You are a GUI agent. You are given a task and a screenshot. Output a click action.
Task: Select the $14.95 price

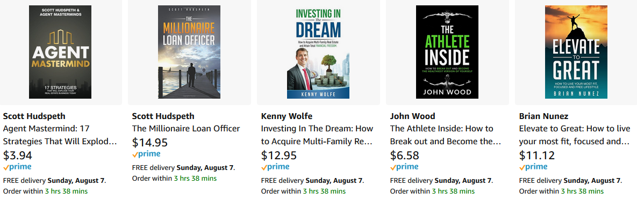pos(150,143)
